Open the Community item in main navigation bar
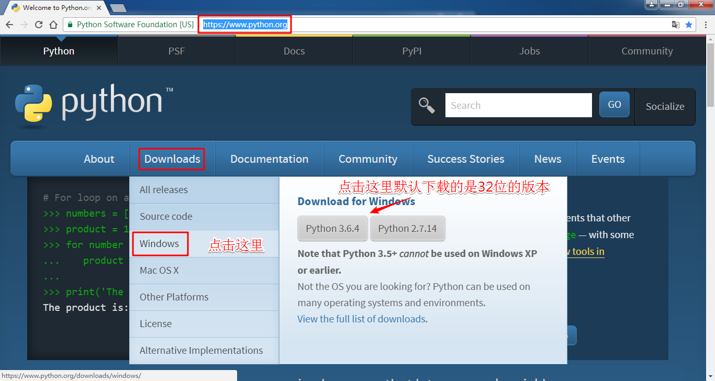 point(368,159)
